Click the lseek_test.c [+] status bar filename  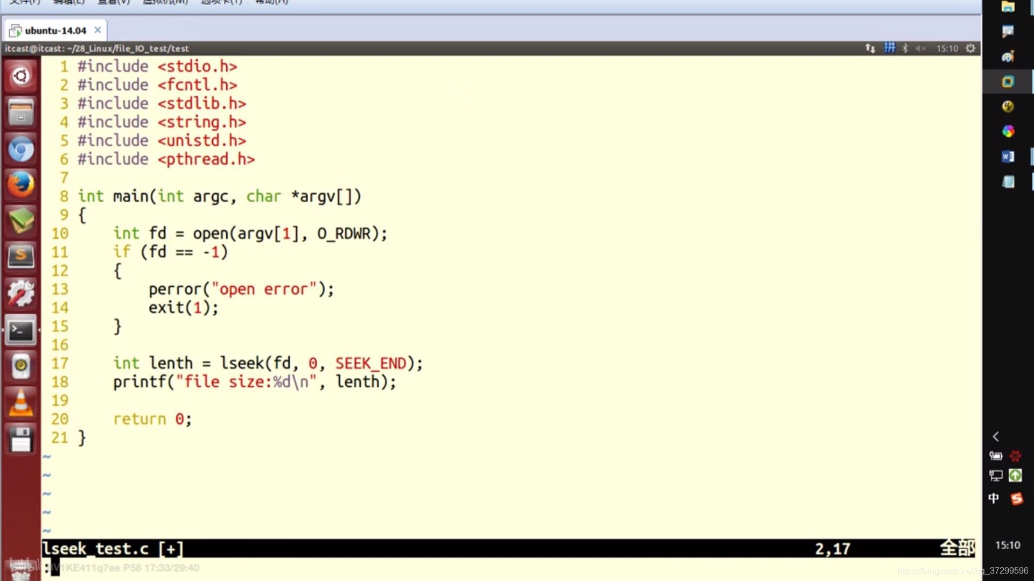click(x=113, y=549)
